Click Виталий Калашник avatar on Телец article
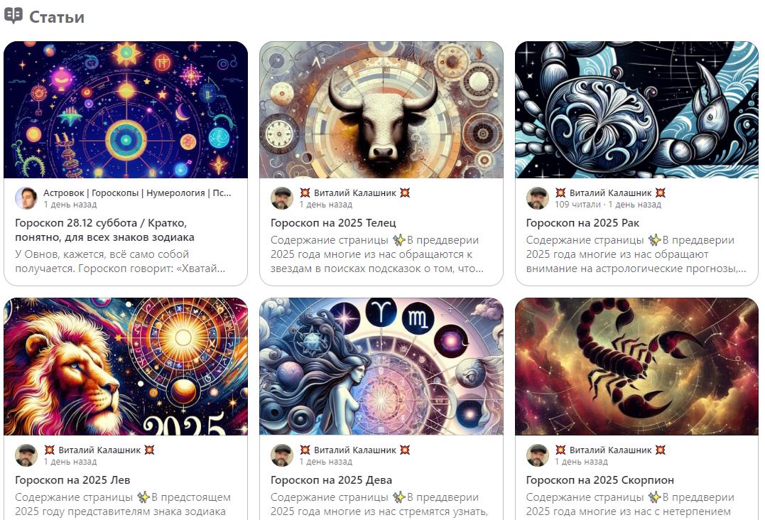Image resolution: width=765 pixels, height=520 pixels. 282,198
